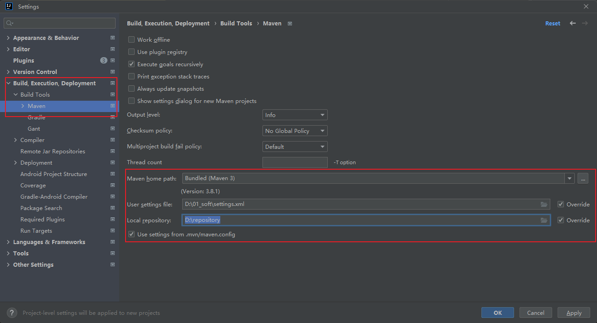
Task: Click the Cancel button
Action: click(535, 313)
